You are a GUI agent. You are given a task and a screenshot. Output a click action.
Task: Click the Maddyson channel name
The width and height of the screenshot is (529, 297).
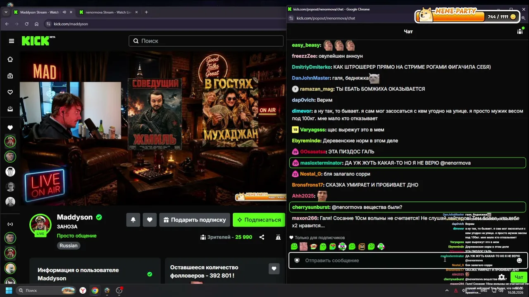pos(75,217)
